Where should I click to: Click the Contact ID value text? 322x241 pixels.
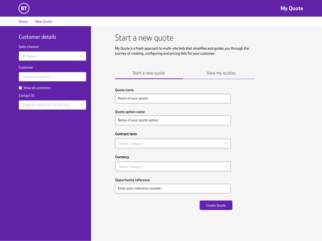(47, 105)
